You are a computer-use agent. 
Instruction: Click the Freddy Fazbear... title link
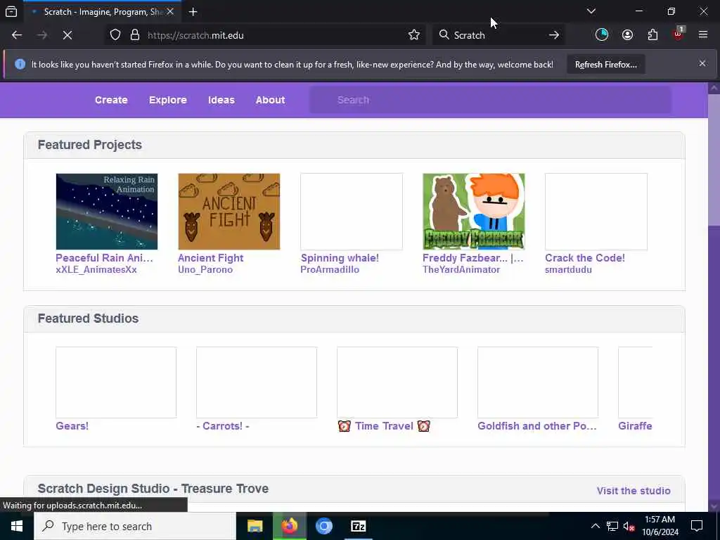click(x=473, y=257)
